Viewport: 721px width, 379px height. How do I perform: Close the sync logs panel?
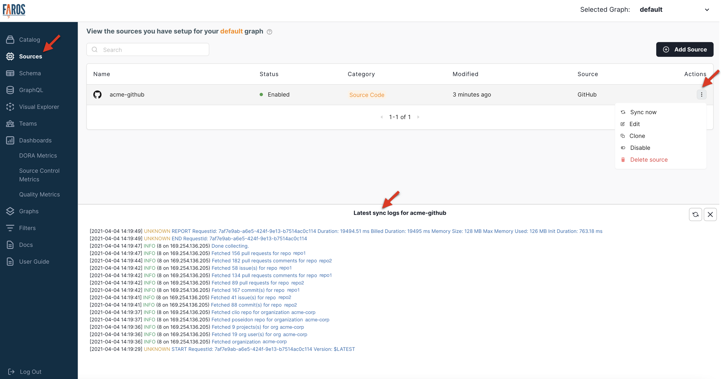click(710, 214)
